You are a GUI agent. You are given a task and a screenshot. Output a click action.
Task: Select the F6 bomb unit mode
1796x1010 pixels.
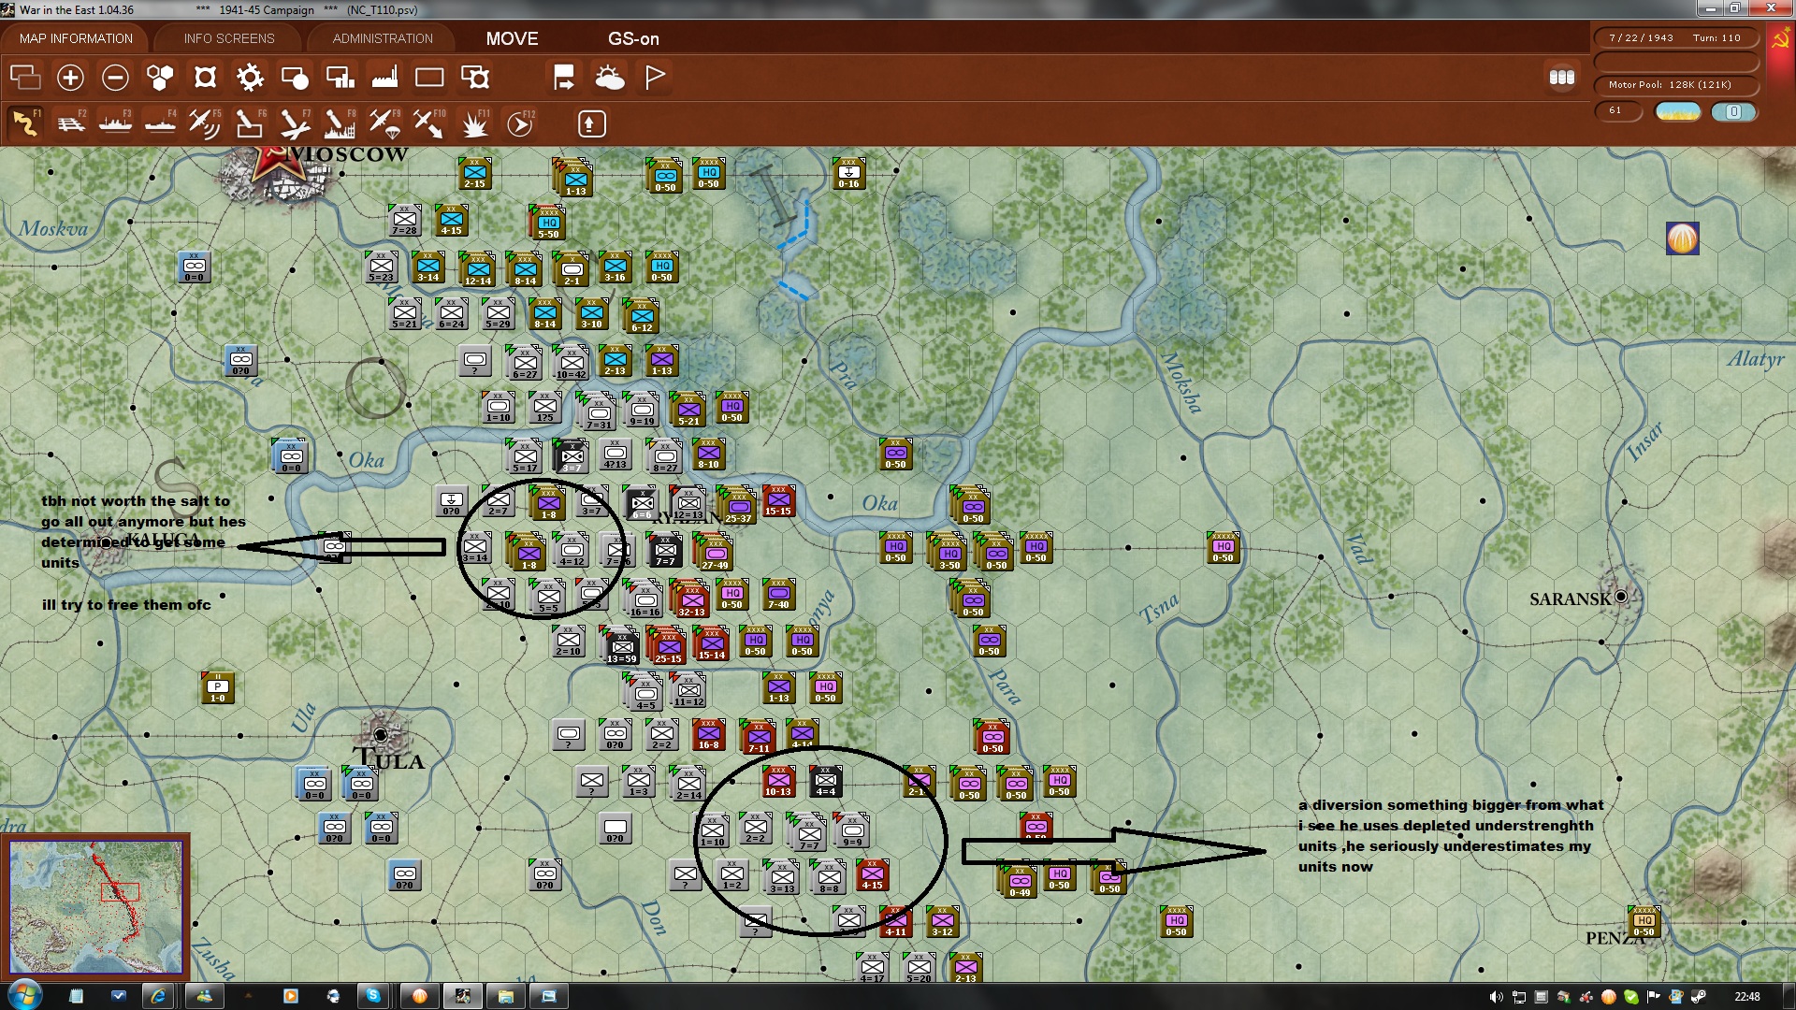[250, 123]
